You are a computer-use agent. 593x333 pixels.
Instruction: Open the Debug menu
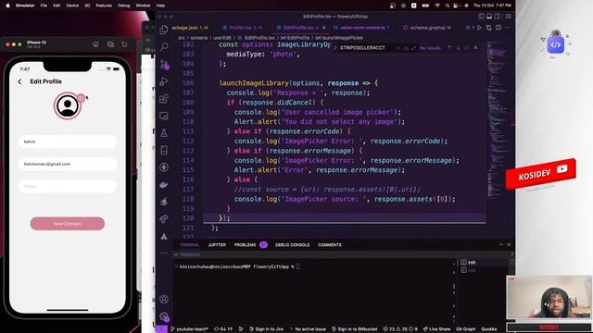[123, 6]
